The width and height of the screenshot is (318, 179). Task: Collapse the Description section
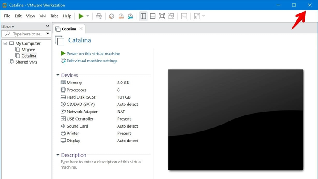point(58,155)
